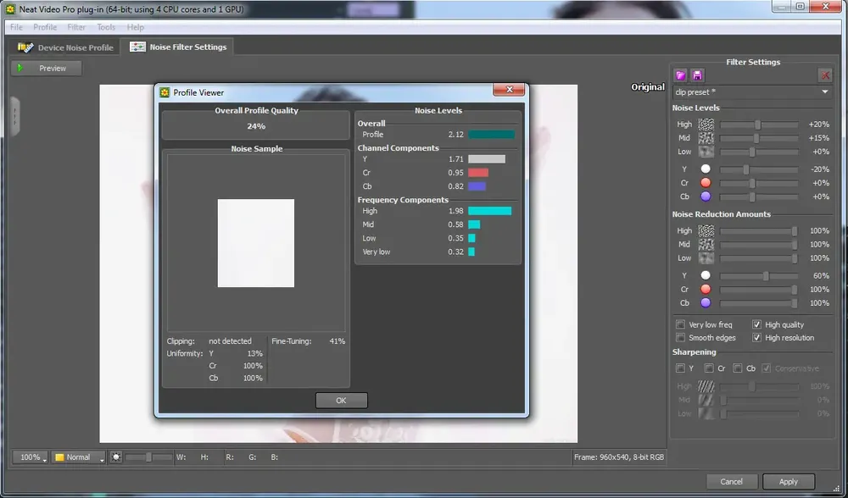Image resolution: width=848 pixels, height=498 pixels.
Task: Click red Cr channel icon in Noise Levels
Action: tap(706, 183)
